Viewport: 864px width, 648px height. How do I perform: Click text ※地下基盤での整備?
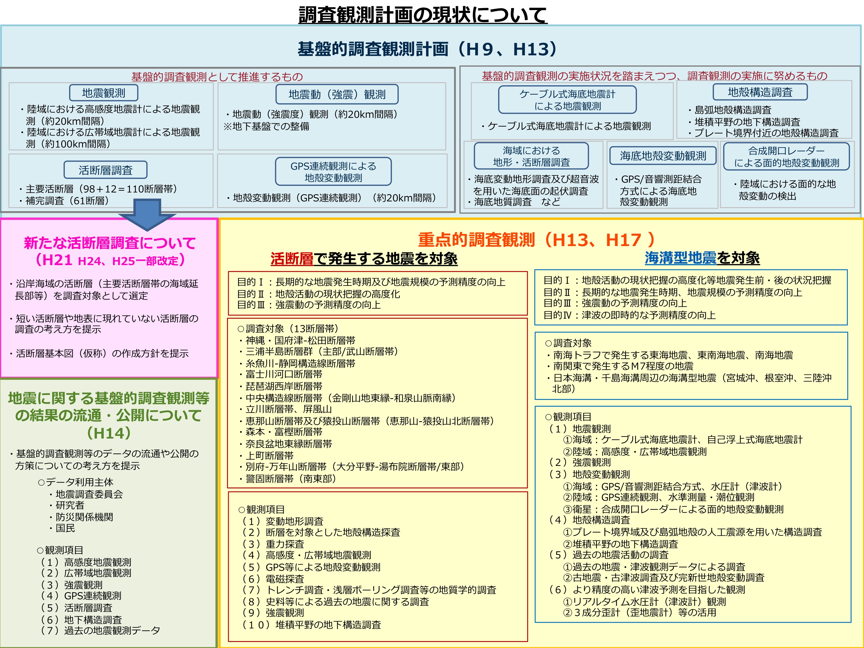pos(266,126)
